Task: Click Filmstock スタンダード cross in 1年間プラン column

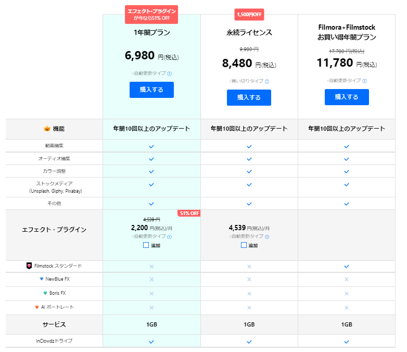Action: [x=151, y=267]
